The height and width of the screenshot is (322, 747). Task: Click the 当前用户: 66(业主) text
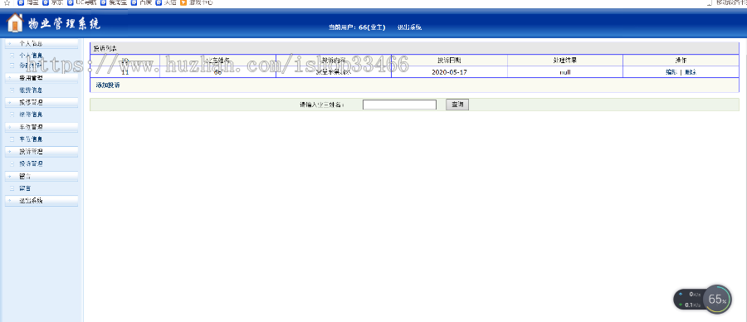coord(357,27)
